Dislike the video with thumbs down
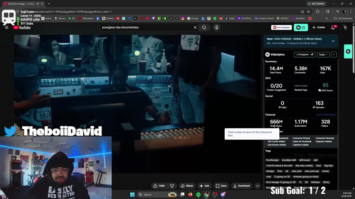The image size is (355, 199). pos(172,186)
